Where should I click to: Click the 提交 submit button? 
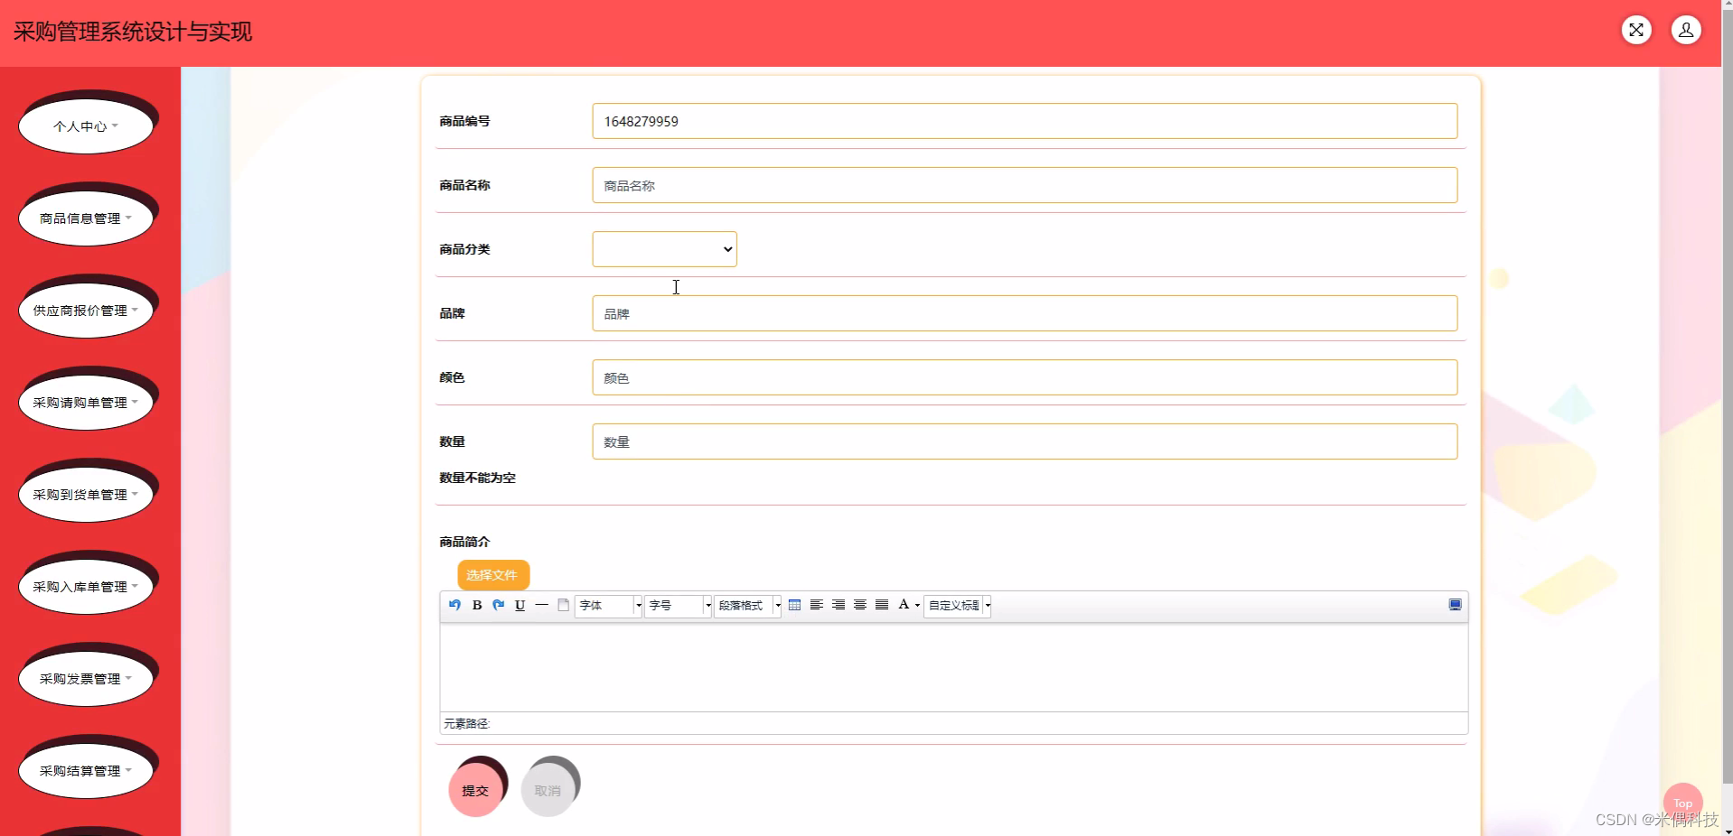[x=475, y=790]
